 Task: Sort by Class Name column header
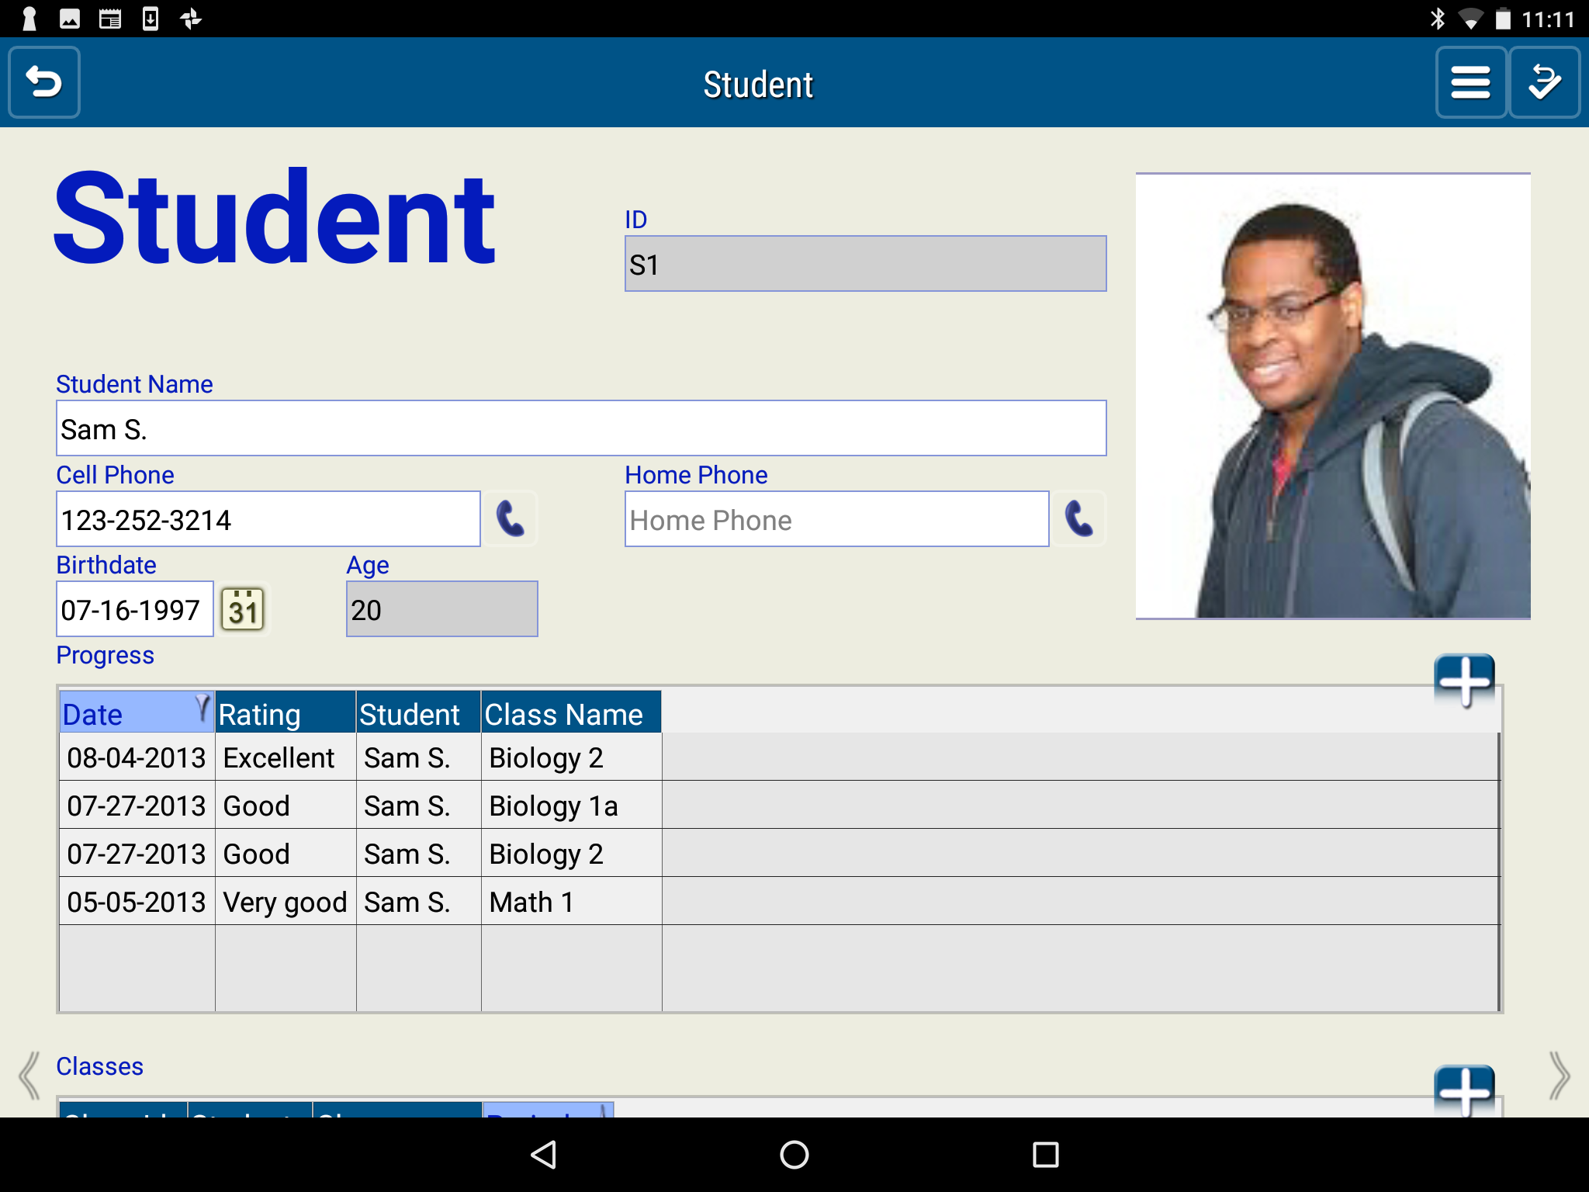[571, 712]
